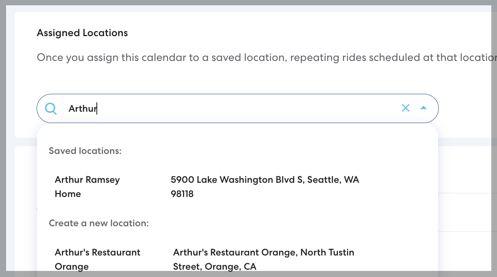Viewport: 497px width, 277px height.
Task: Choose the 5900 Lake Washington Blvd address
Action: click(x=265, y=180)
